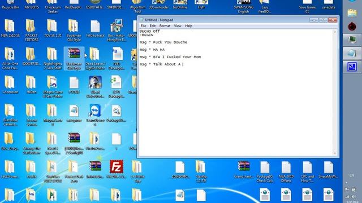Click the '@ECHO Off' line in Notepad
362x203 pixels.
tap(149, 32)
